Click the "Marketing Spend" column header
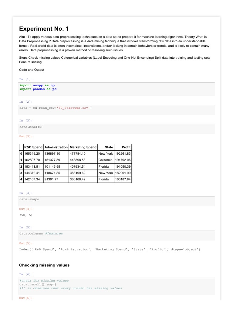The width and height of the screenshot is (233, 311). click(83, 147)
